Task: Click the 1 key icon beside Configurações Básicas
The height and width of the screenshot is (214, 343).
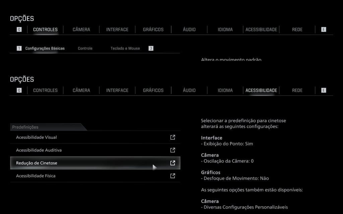Action: click(x=19, y=48)
